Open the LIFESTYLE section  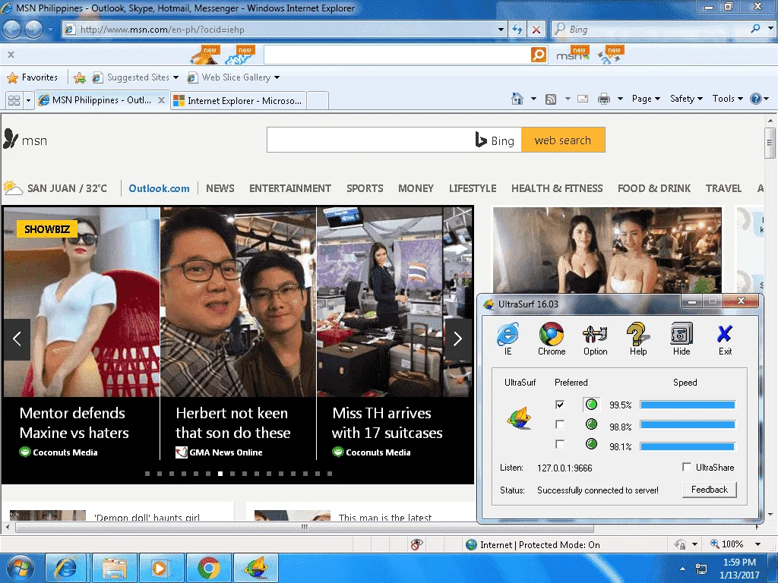(x=473, y=188)
